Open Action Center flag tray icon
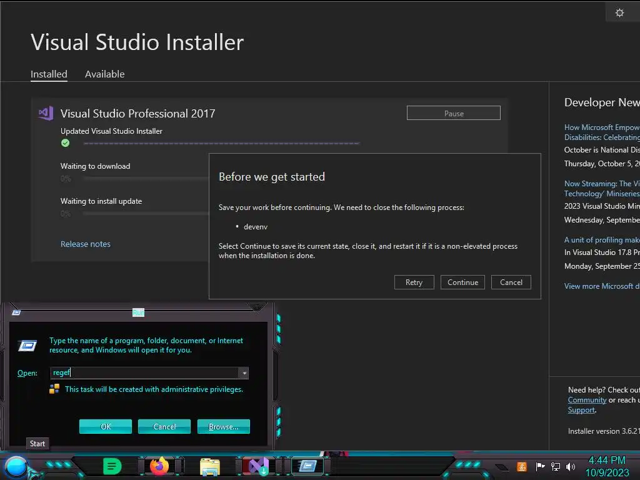The height and width of the screenshot is (480, 640). [x=540, y=466]
